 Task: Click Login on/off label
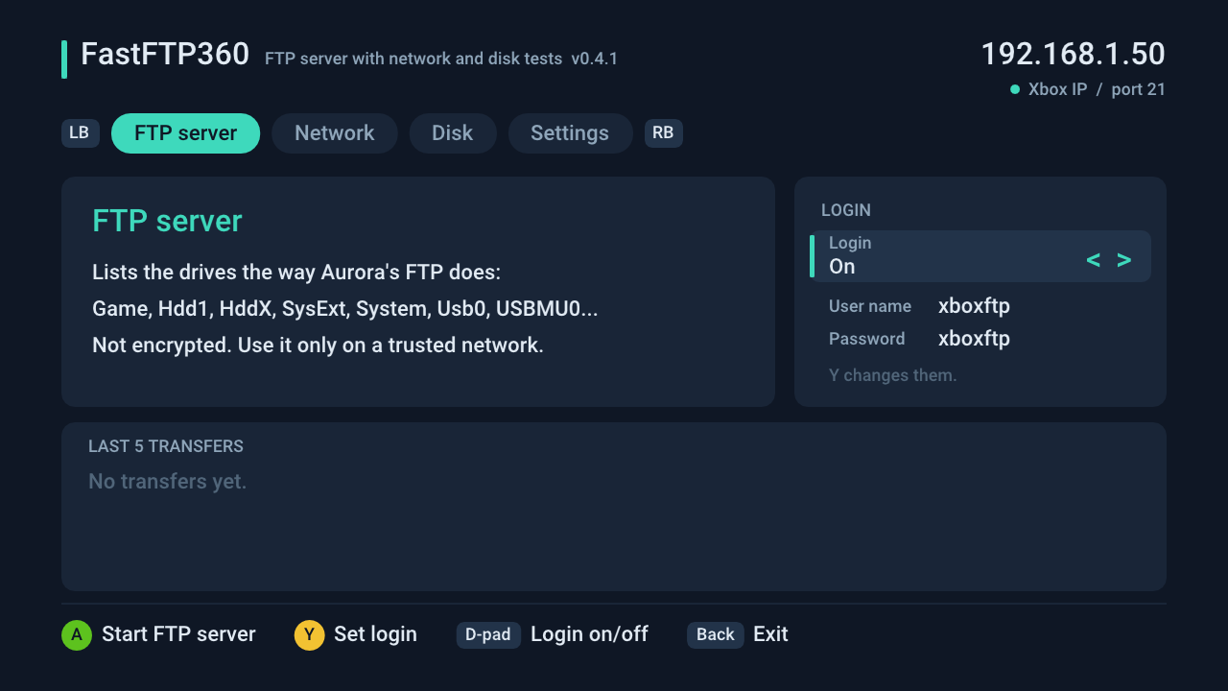click(x=589, y=634)
